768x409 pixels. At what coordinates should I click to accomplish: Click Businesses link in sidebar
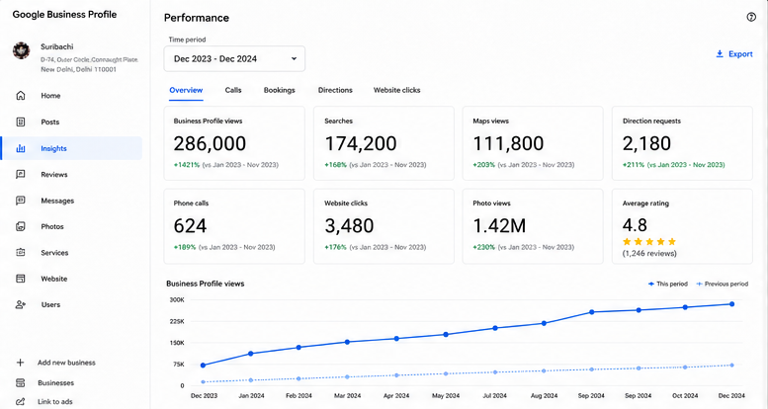point(55,382)
